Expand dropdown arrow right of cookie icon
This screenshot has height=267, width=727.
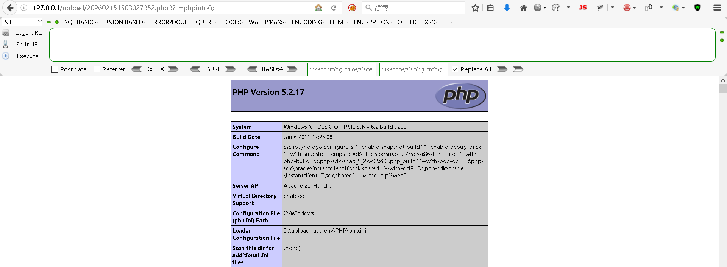pyautogui.click(x=569, y=8)
